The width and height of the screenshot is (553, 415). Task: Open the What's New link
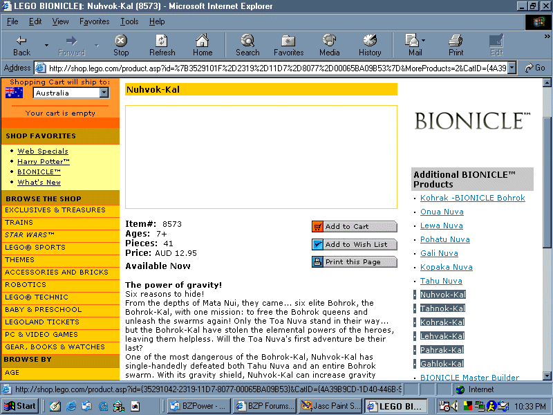coord(39,182)
